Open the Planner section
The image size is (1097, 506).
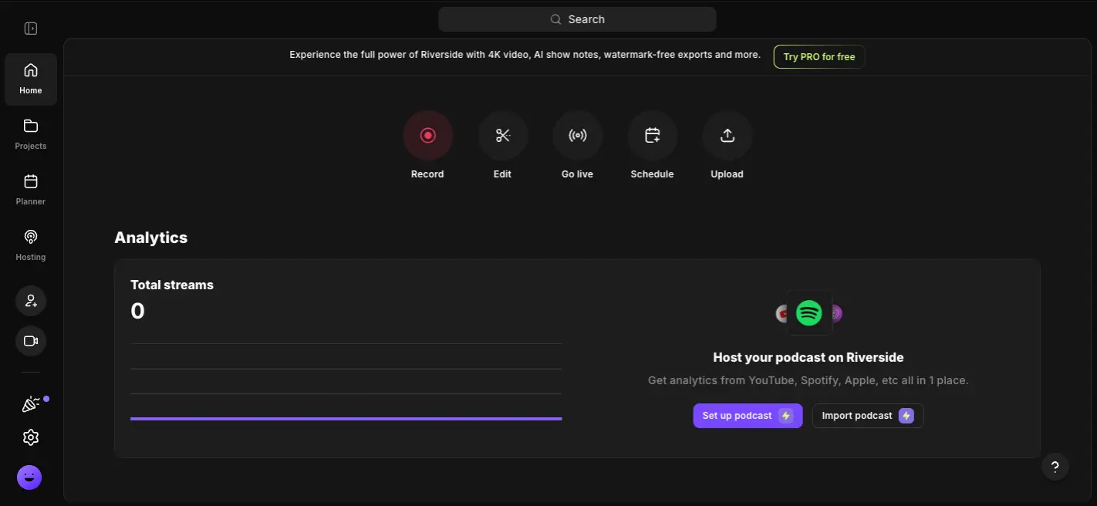(x=31, y=190)
